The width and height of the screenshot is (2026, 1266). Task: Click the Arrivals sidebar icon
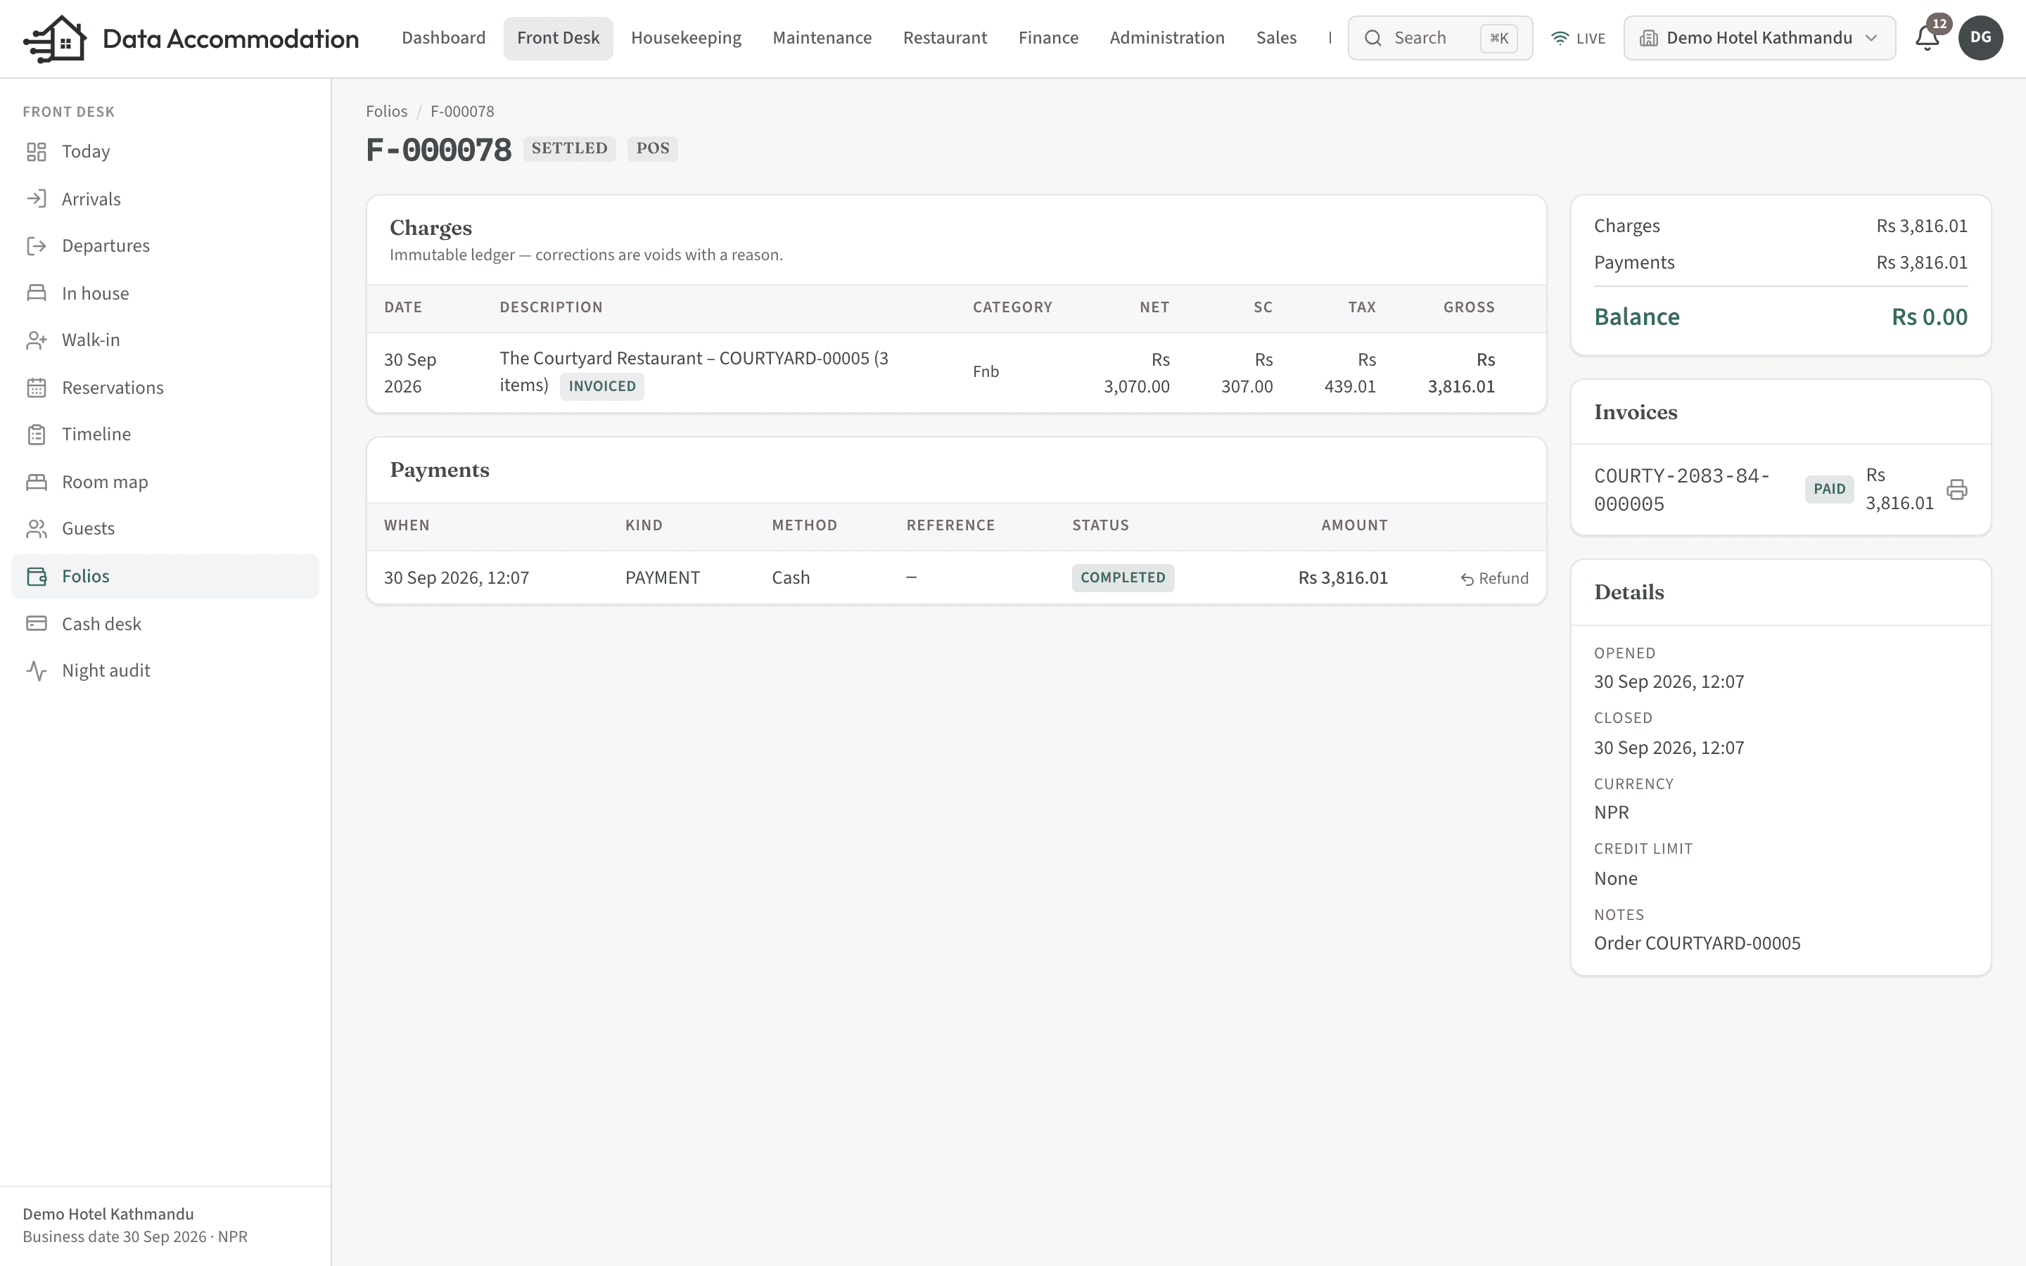[36, 198]
